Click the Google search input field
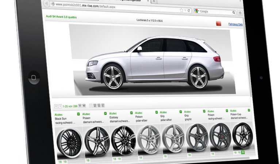Screen dimensions: 280x164 point(215,12)
